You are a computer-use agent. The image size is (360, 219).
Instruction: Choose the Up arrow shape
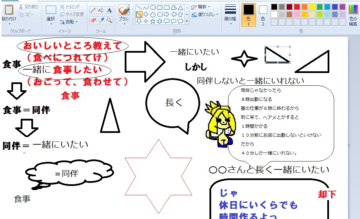181,14
